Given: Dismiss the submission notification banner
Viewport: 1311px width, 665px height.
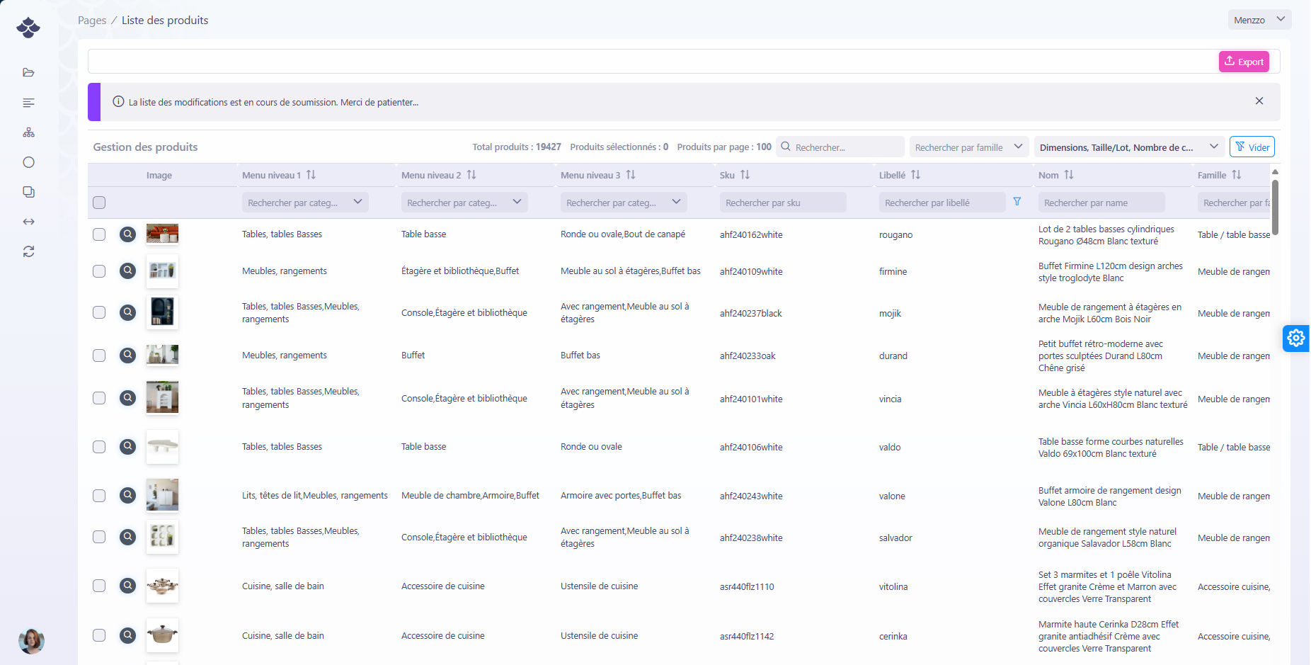Looking at the screenshot, I should pyautogui.click(x=1259, y=101).
